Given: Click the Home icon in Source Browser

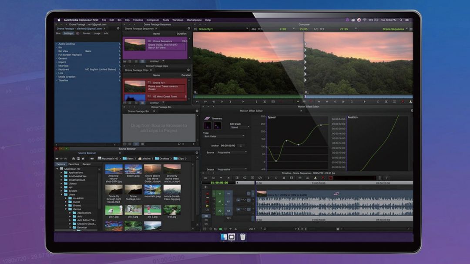Looking at the screenshot, I should (73, 158).
